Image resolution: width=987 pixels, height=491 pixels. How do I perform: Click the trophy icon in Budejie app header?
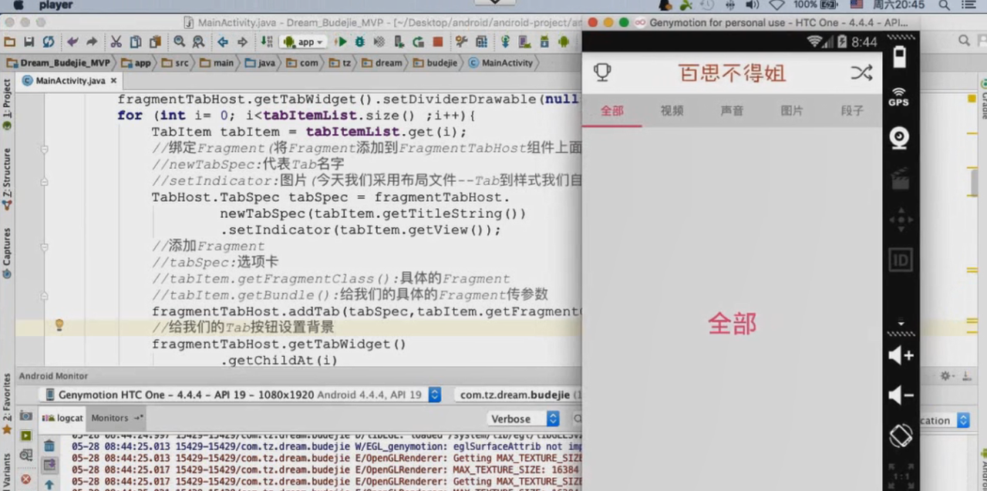602,72
